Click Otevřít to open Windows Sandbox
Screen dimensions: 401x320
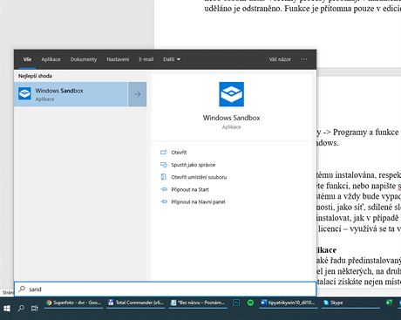pyautogui.click(x=179, y=153)
